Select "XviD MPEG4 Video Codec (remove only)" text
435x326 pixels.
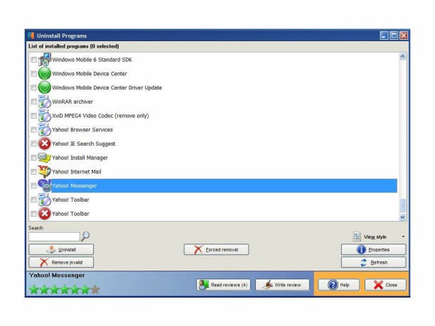(100, 116)
